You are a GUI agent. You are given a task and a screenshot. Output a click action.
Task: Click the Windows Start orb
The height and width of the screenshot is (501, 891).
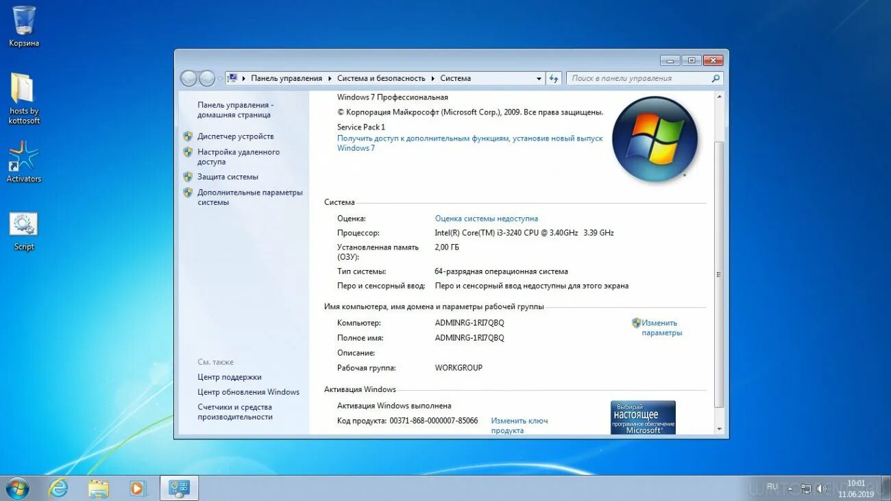tap(17, 488)
